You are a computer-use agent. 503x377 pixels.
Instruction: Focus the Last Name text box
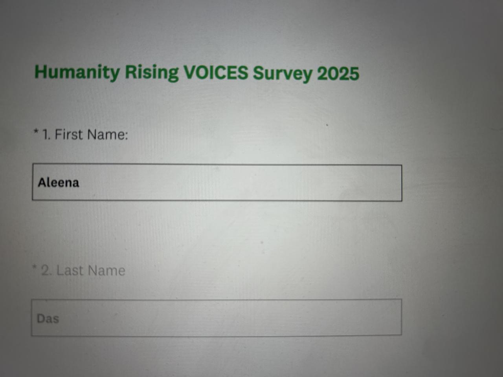click(x=217, y=318)
